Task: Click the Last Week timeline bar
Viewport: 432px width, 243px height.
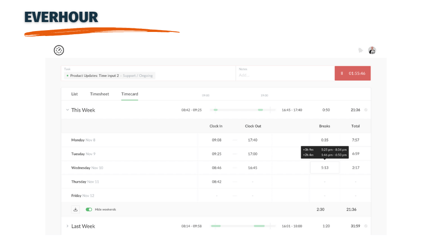Action: [243, 226]
